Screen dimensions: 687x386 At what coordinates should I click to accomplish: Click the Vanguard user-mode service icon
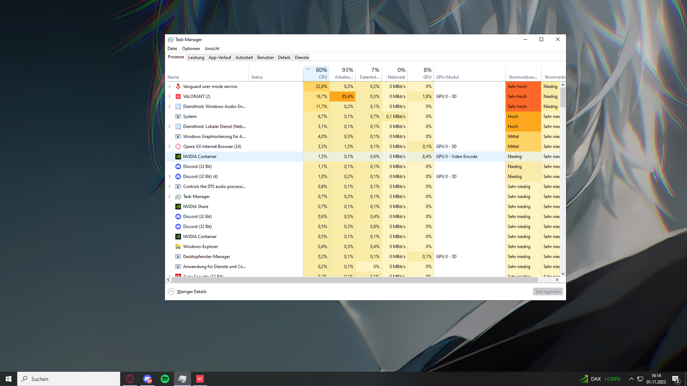click(x=178, y=86)
